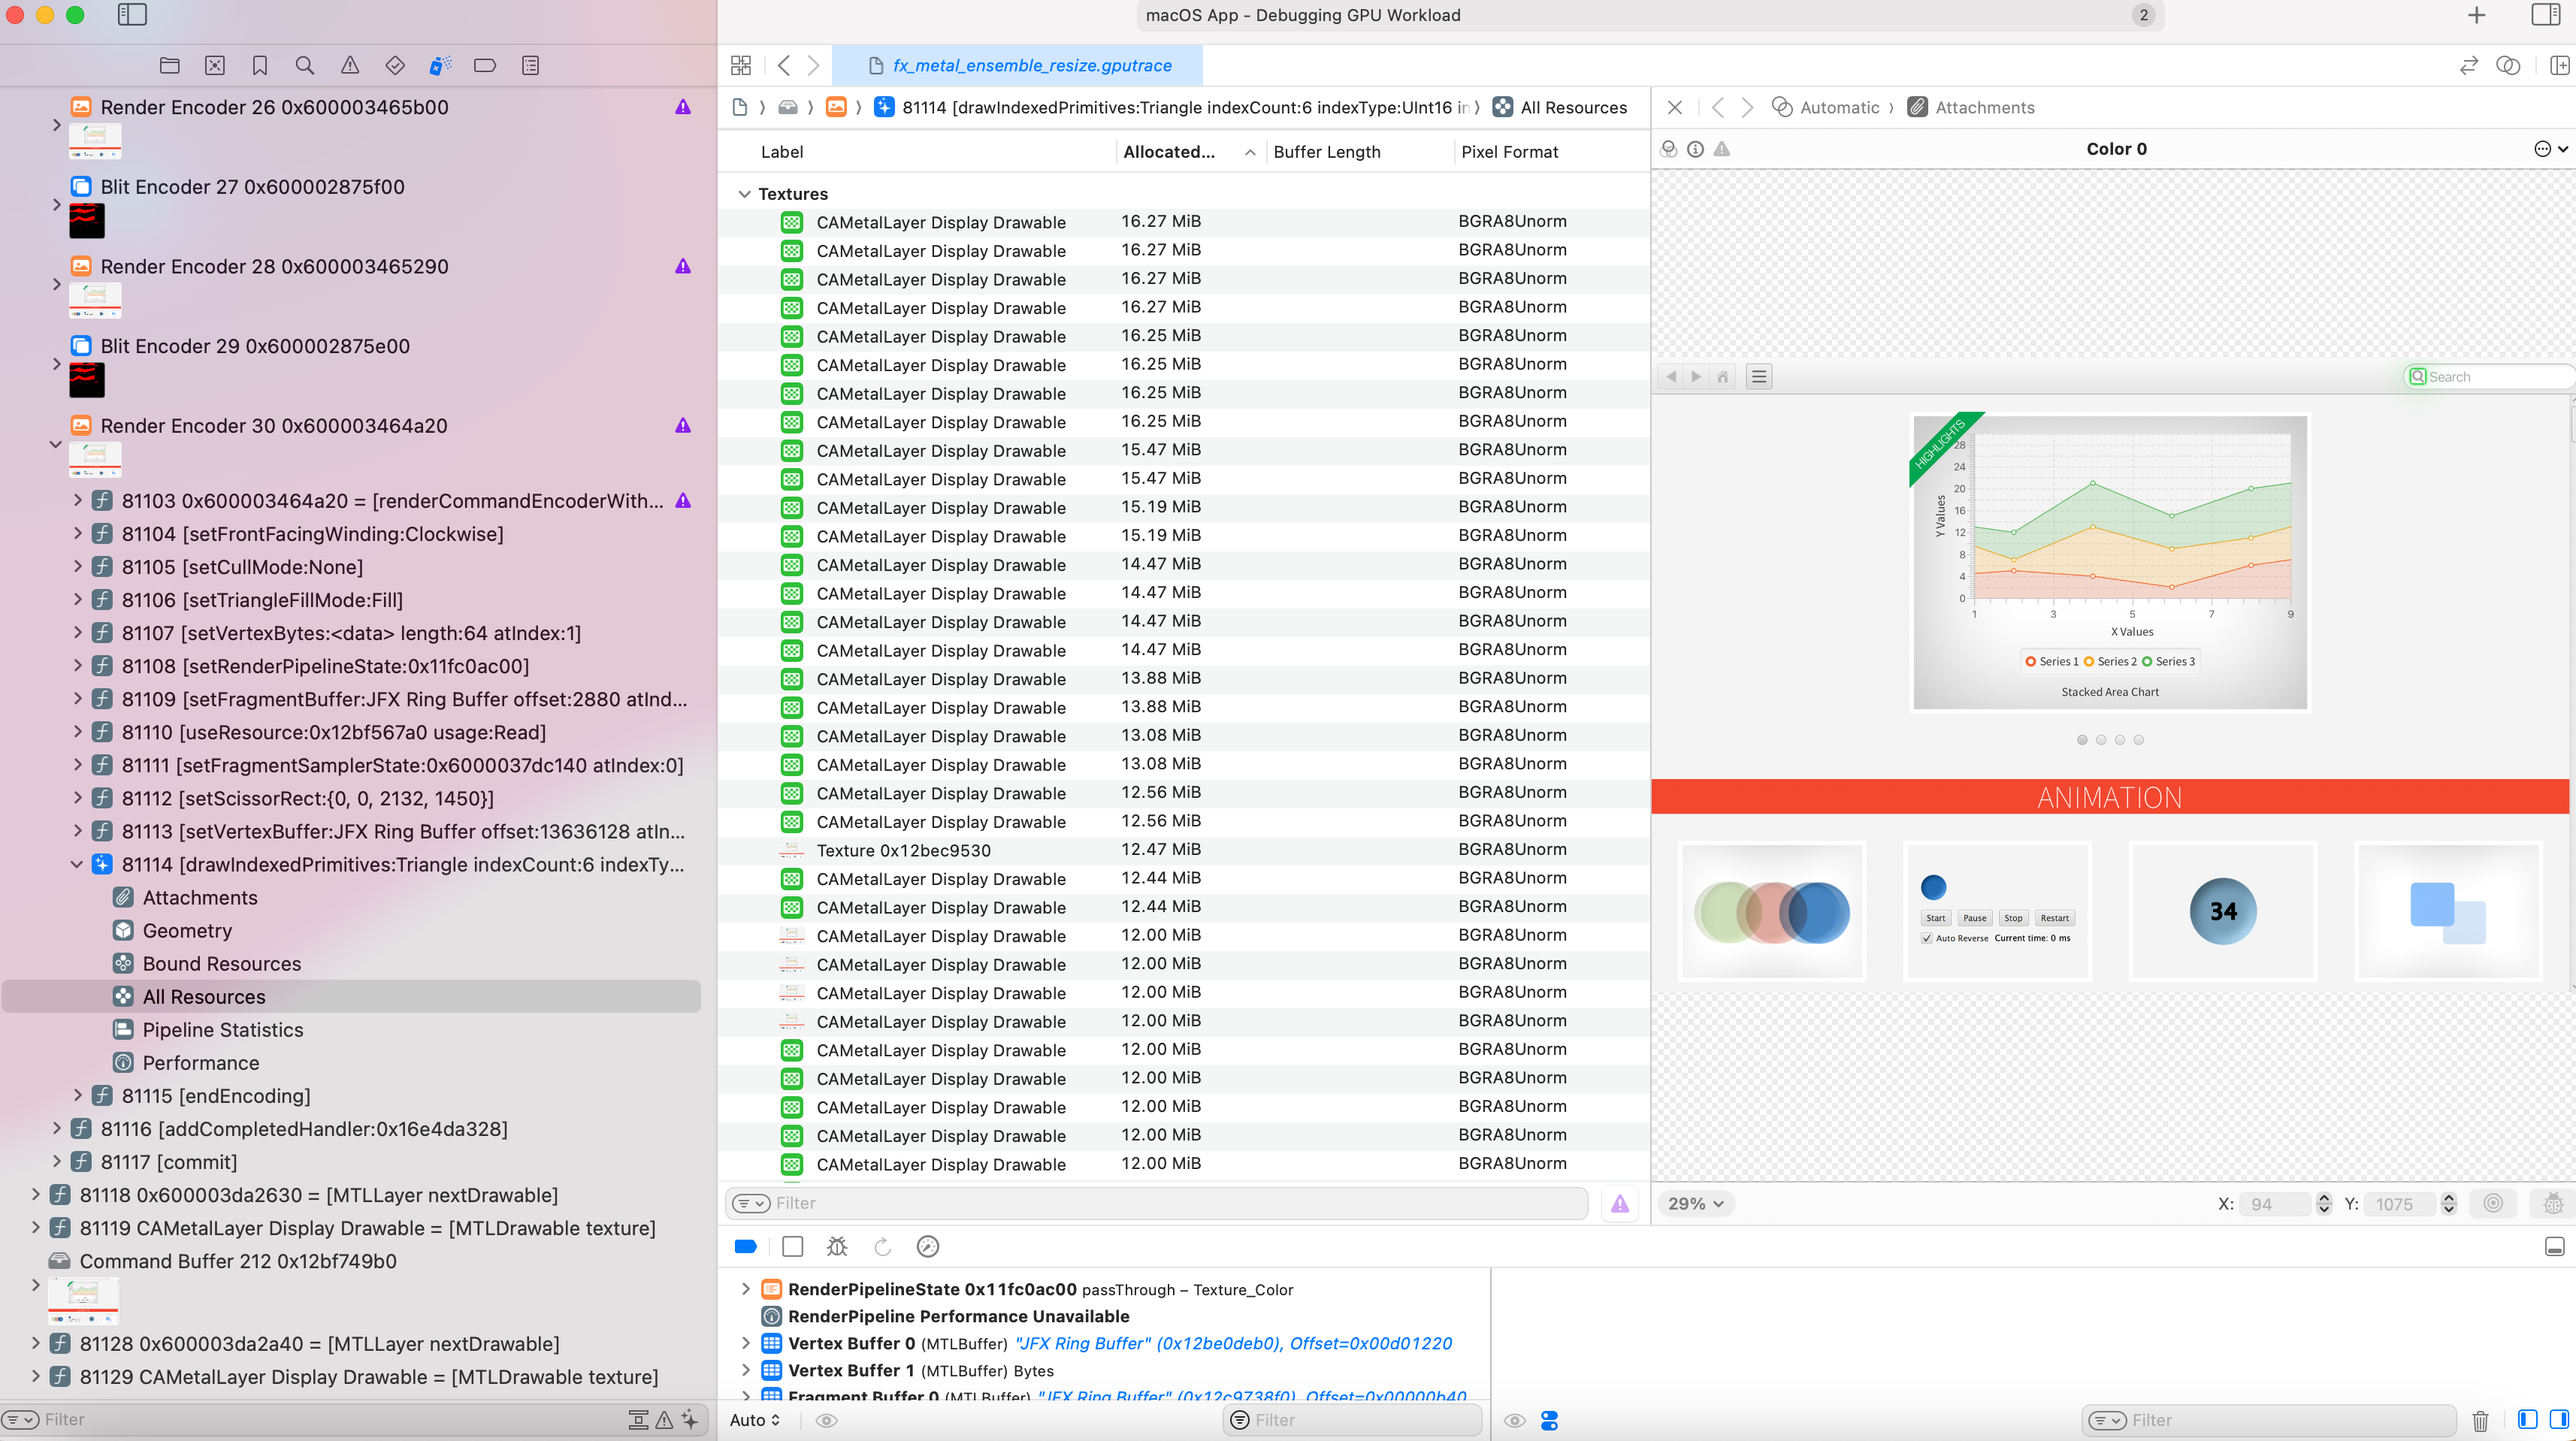Open the debug navigator spray-can icon
This screenshot has height=1441, width=2576.
[x=439, y=65]
